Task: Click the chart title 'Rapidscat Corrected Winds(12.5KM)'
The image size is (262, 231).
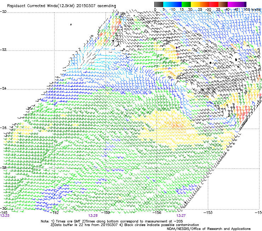Action: pyautogui.click(x=41, y=6)
